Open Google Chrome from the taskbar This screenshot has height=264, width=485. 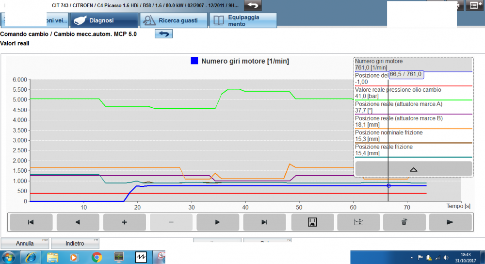click(97, 257)
